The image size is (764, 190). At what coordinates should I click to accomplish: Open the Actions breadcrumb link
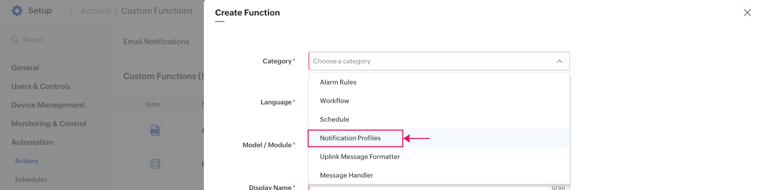coord(96,11)
